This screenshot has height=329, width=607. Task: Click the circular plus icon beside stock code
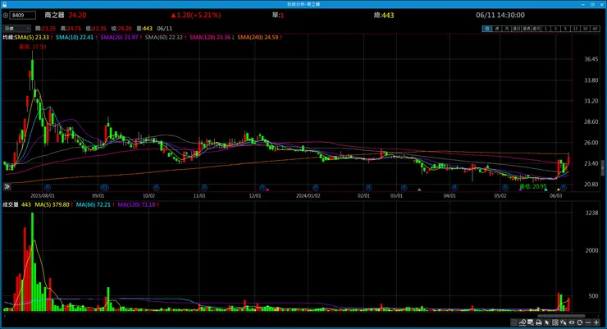(x=6, y=15)
